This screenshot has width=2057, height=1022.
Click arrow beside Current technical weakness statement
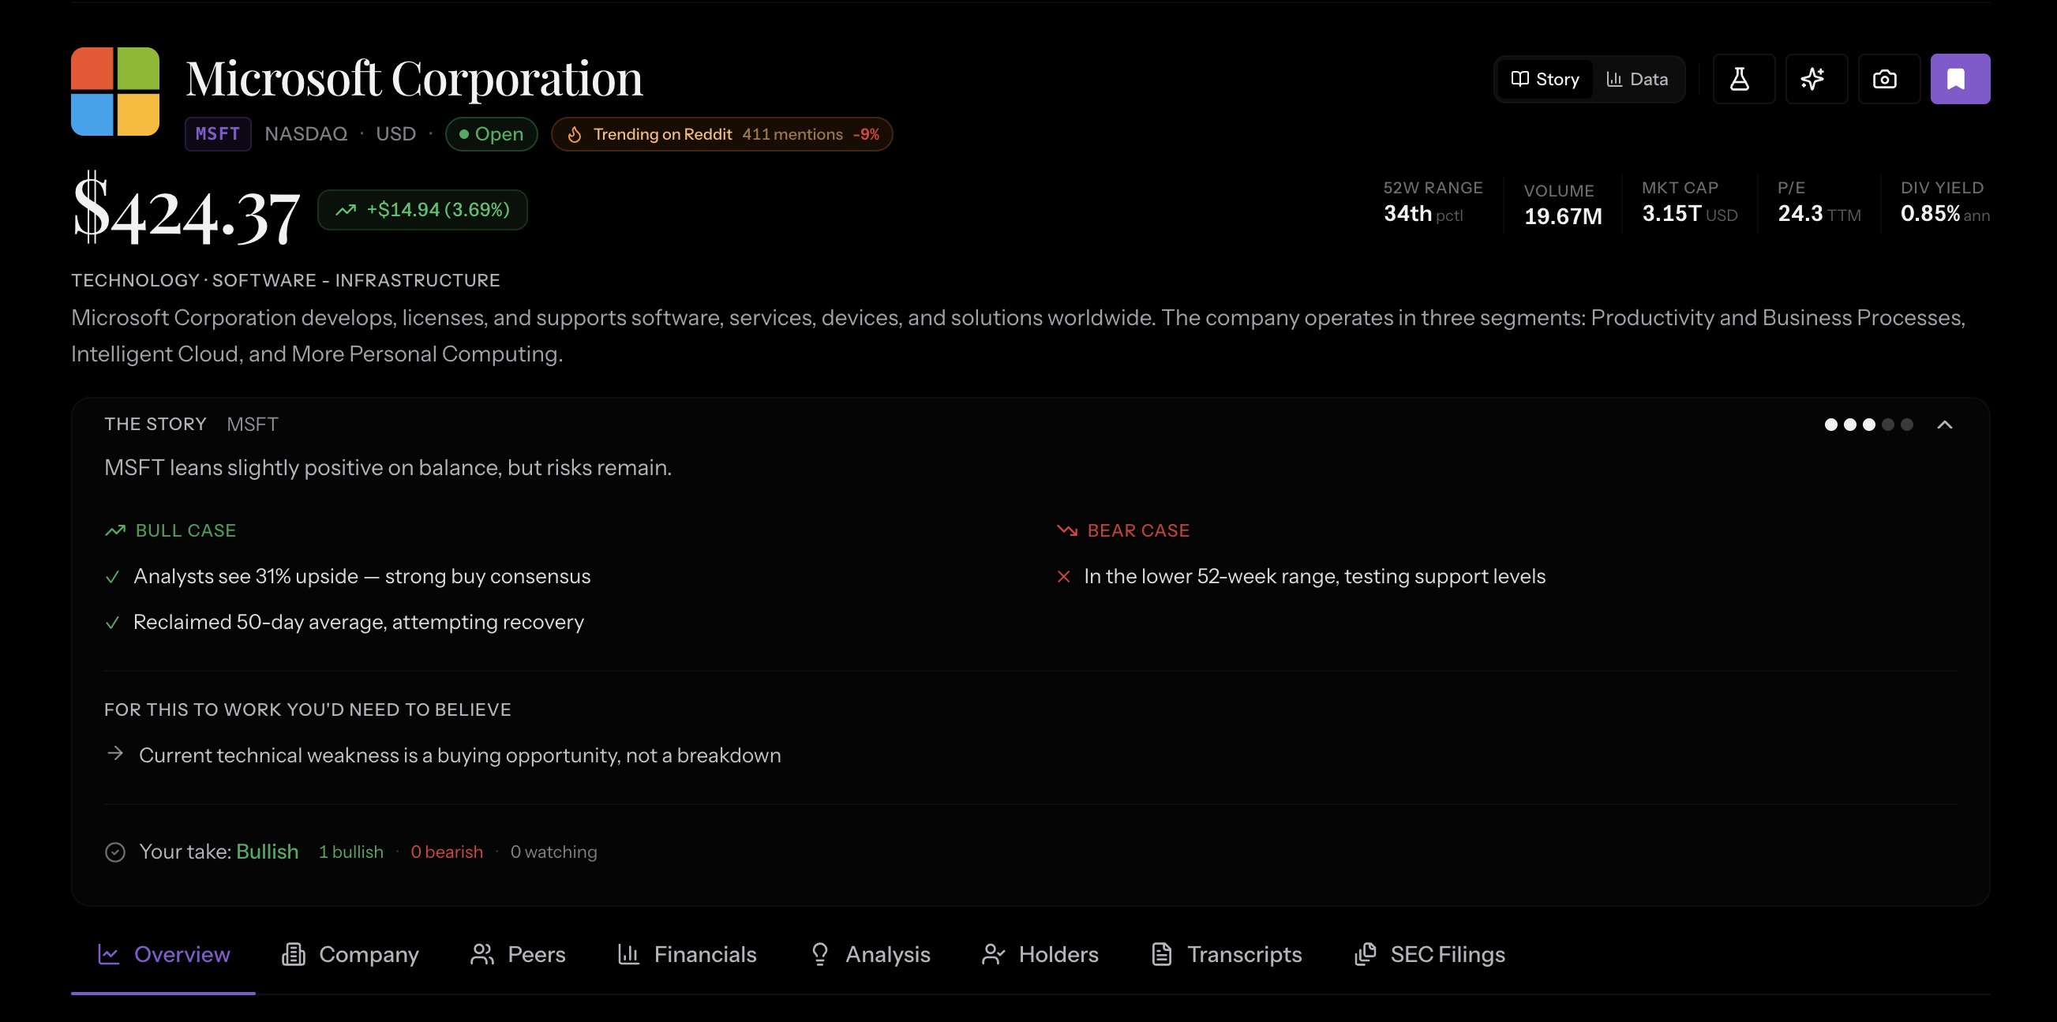point(115,754)
